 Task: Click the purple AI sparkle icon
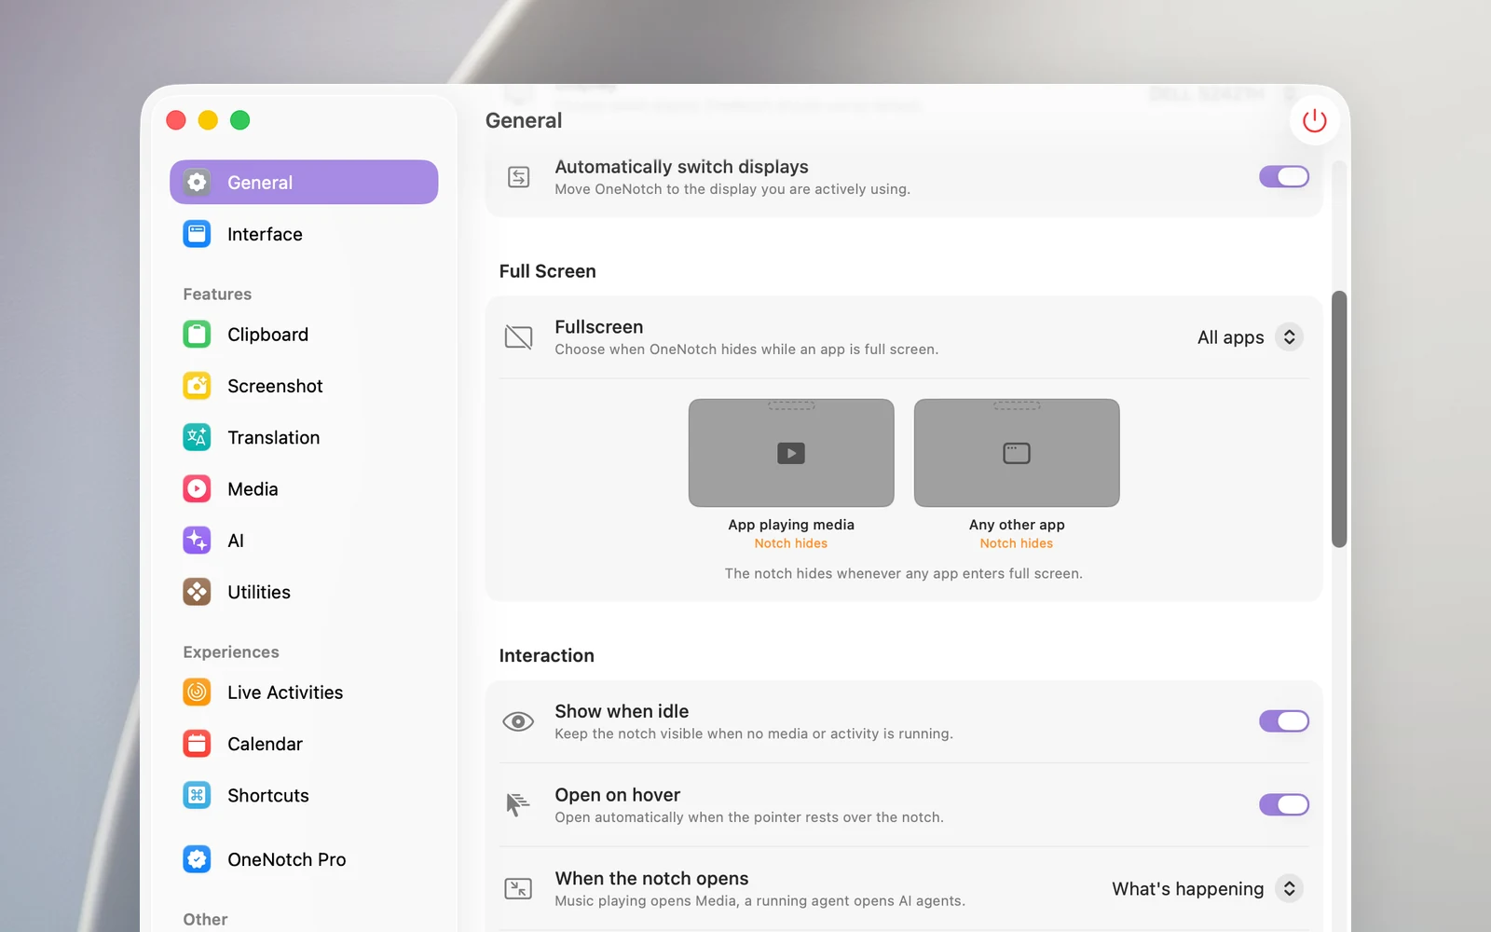(x=197, y=541)
